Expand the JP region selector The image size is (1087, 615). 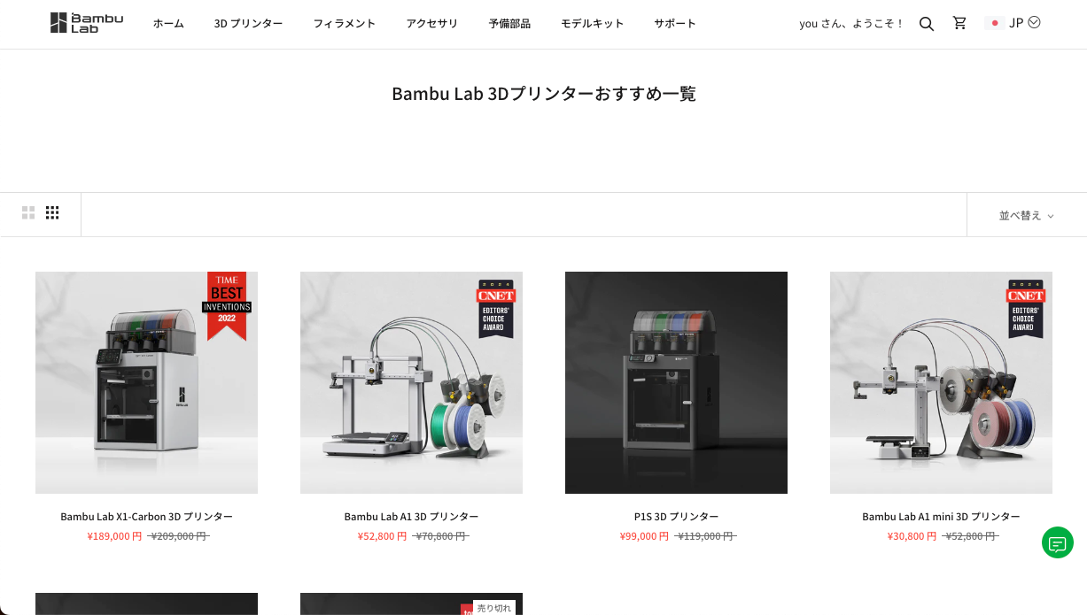(1024, 23)
